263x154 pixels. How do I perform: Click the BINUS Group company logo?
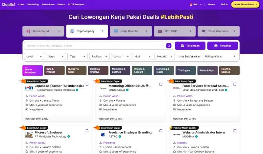(103, 88)
